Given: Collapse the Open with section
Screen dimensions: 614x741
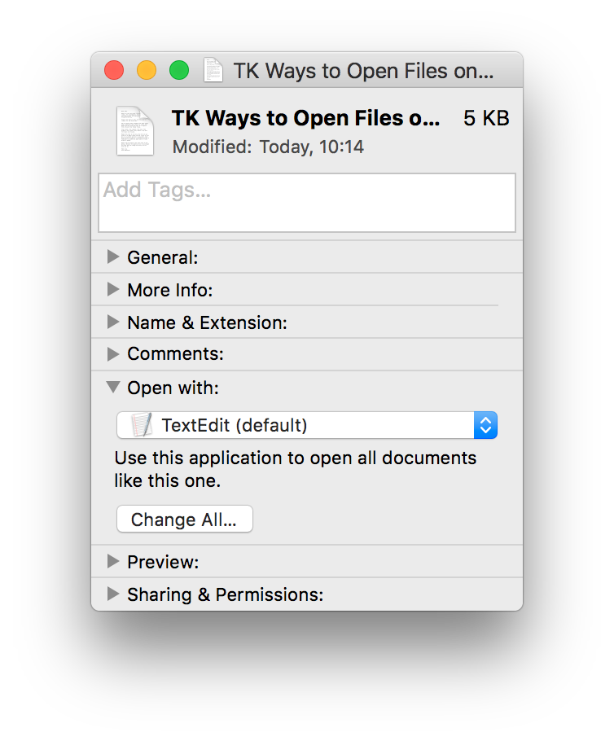Looking at the screenshot, I should click(x=113, y=388).
